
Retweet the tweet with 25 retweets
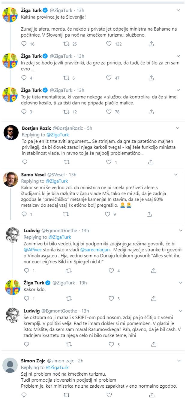67,44
